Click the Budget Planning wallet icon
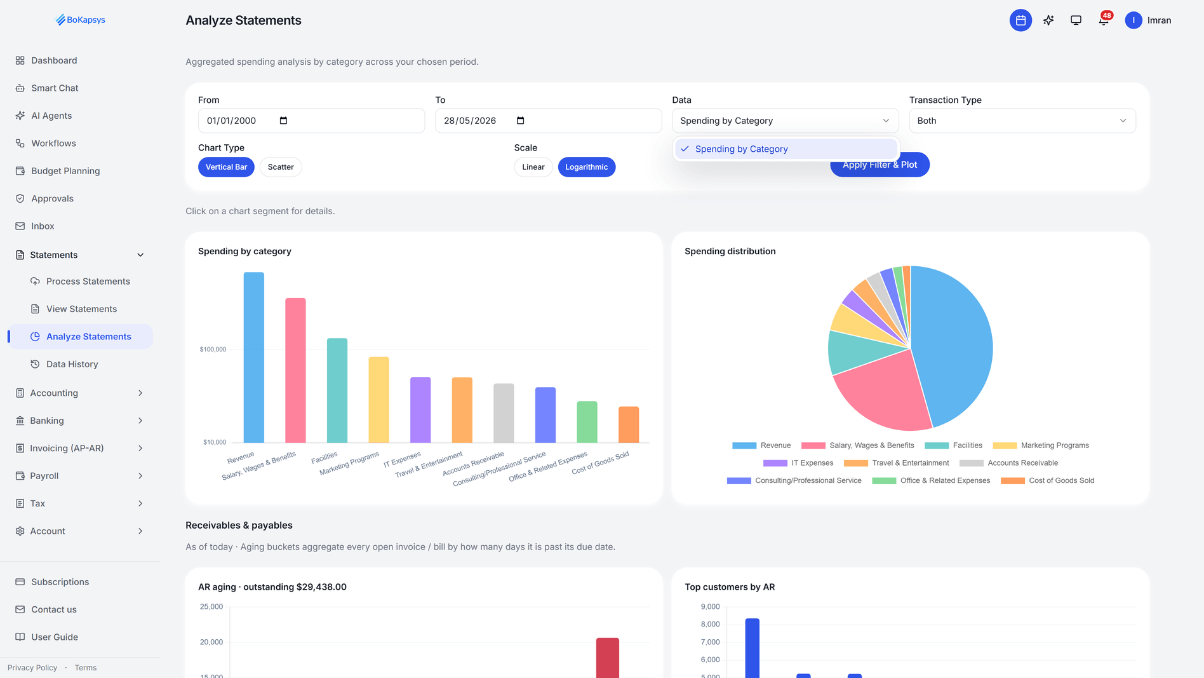Screen dimensions: 1204x678 [x=20, y=171]
